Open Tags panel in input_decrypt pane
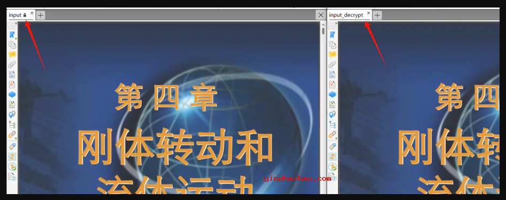 tap(332, 147)
